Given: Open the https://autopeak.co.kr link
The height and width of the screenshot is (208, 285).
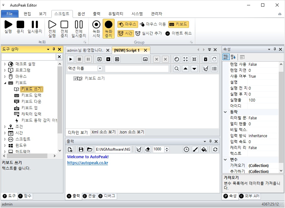Looking at the screenshot, I should (88, 163).
